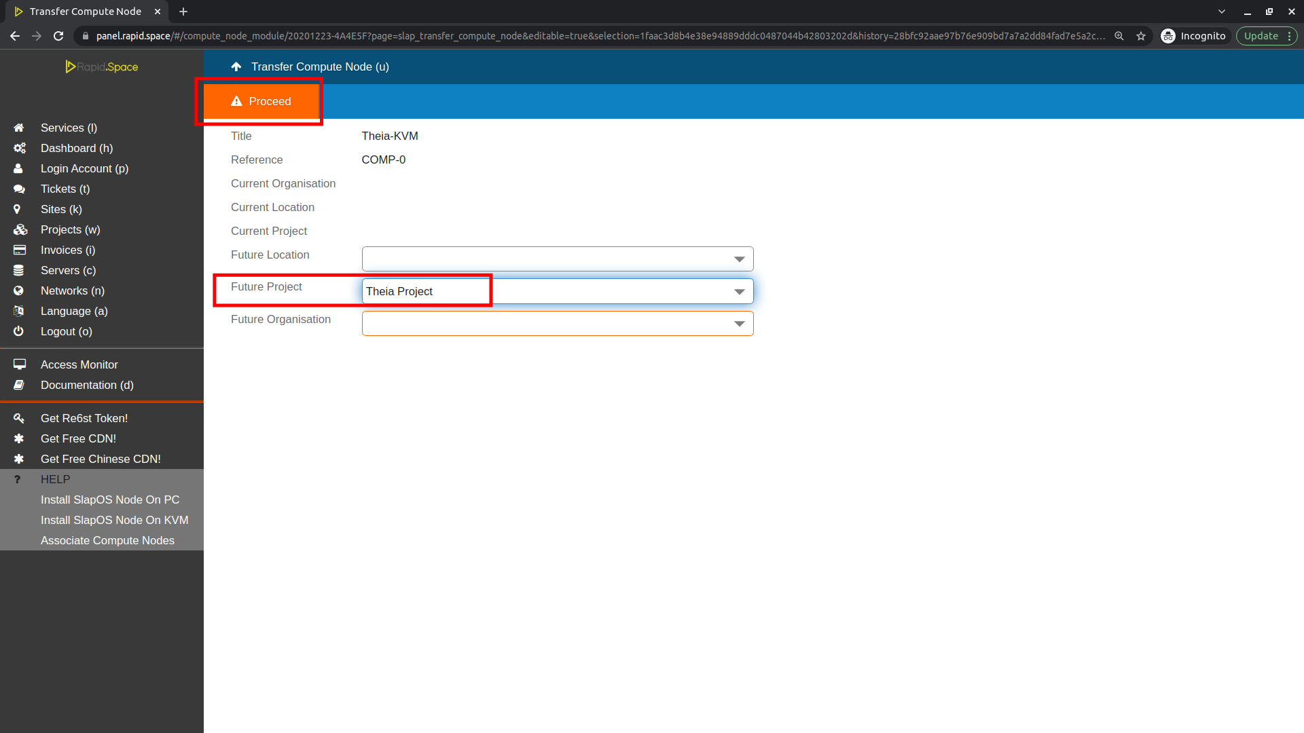Open Invoices section
Screen dimensions: 1304x733
(x=67, y=250)
